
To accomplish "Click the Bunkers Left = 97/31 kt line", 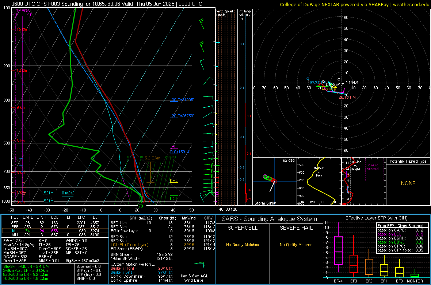I will point(142,272).
